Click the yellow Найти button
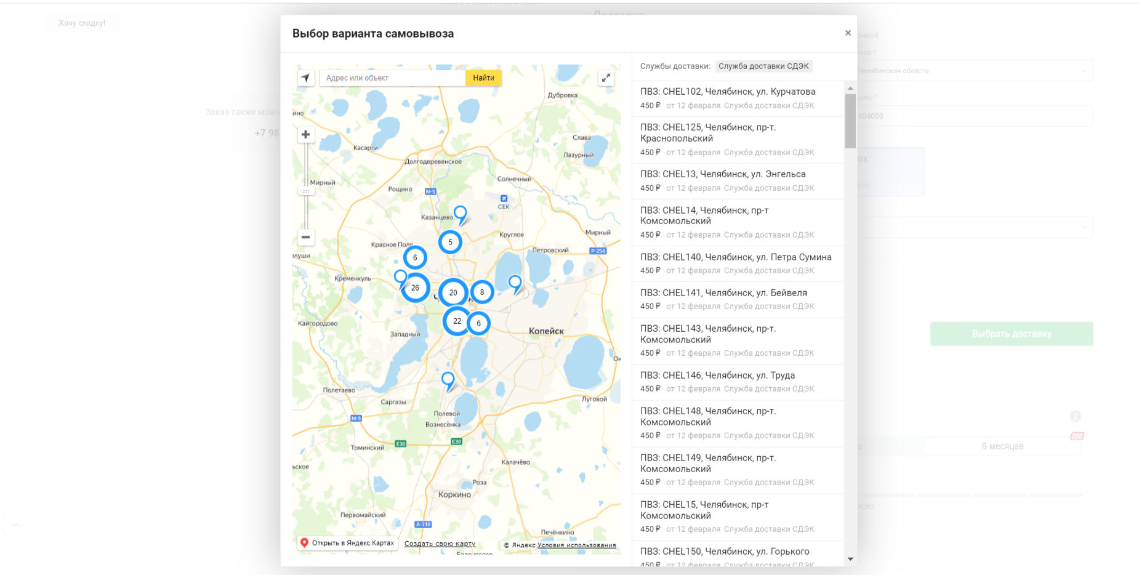 [x=484, y=78]
